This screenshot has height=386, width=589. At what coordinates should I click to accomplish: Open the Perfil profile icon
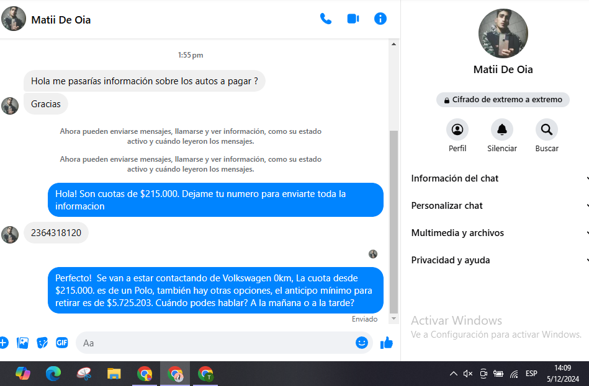(x=457, y=130)
